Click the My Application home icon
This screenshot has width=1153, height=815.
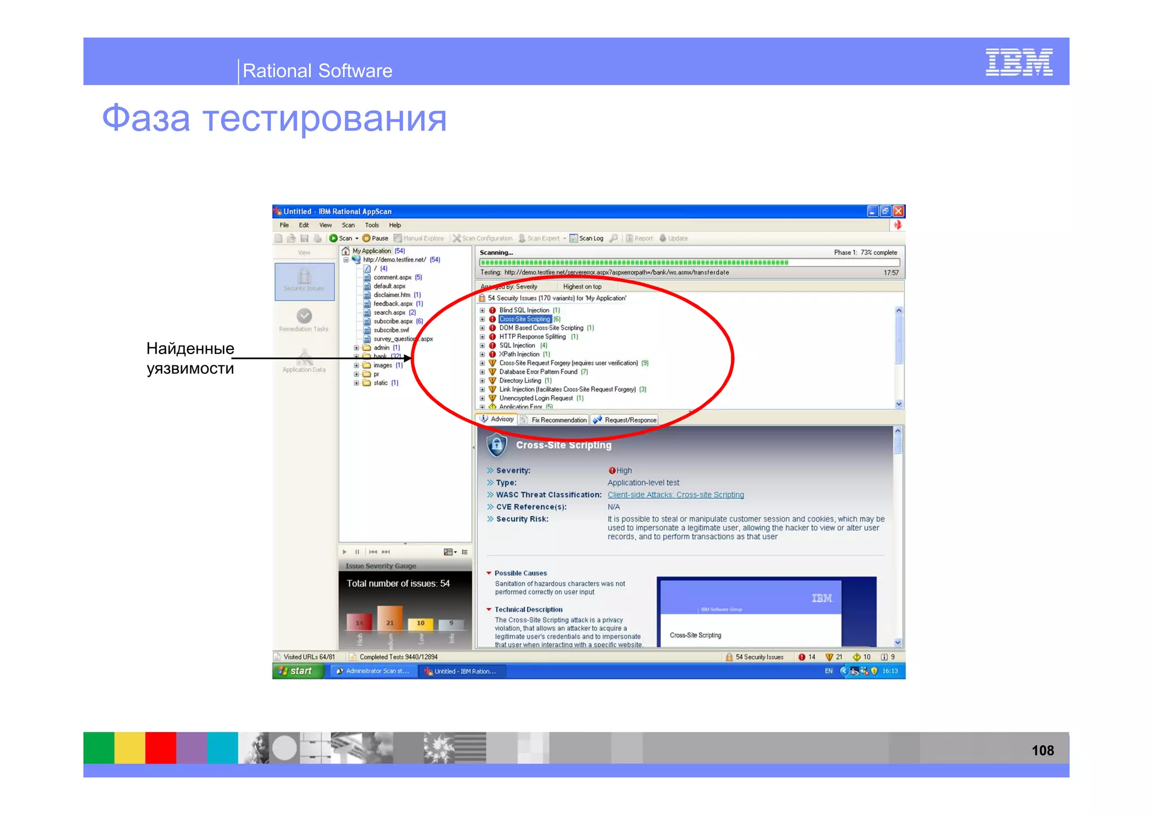coord(346,251)
